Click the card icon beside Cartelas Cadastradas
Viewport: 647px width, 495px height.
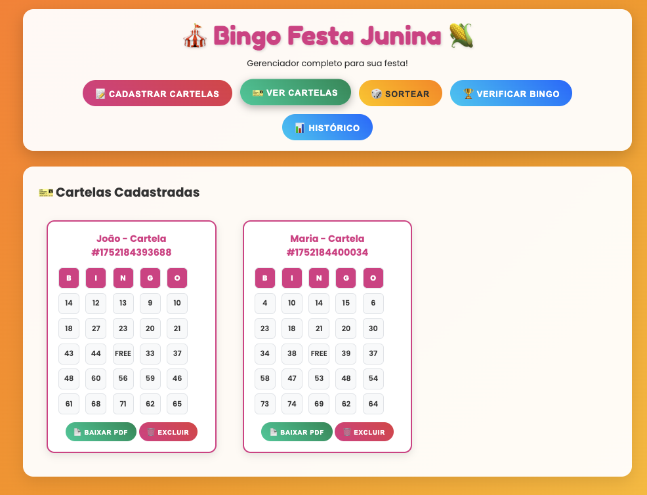[46, 193]
